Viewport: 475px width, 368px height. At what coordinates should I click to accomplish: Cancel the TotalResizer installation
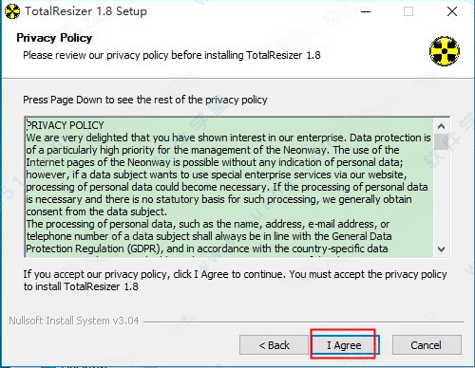[427, 345]
